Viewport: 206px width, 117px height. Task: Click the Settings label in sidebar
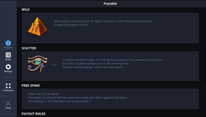click(x=8, y=71)
